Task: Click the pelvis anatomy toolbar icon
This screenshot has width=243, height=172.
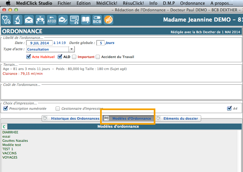Action: click(40, 20)
